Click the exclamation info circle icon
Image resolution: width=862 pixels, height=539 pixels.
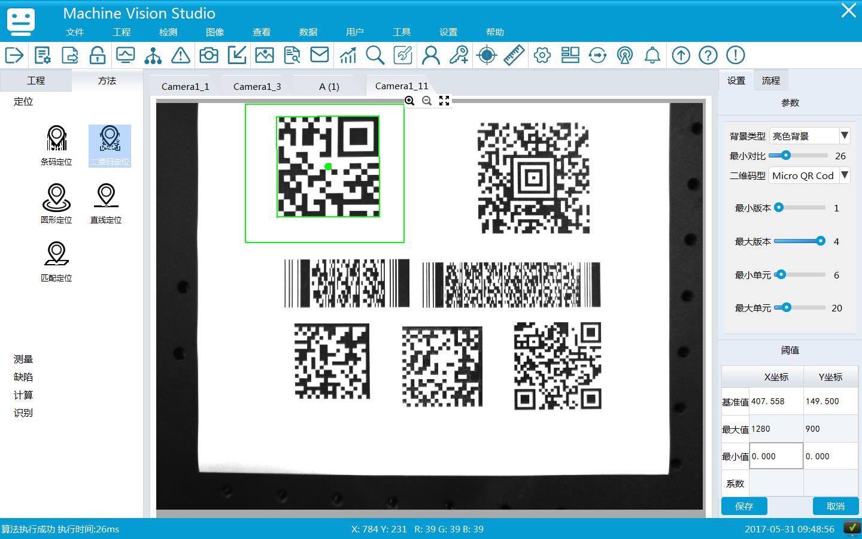pos(736,55)
